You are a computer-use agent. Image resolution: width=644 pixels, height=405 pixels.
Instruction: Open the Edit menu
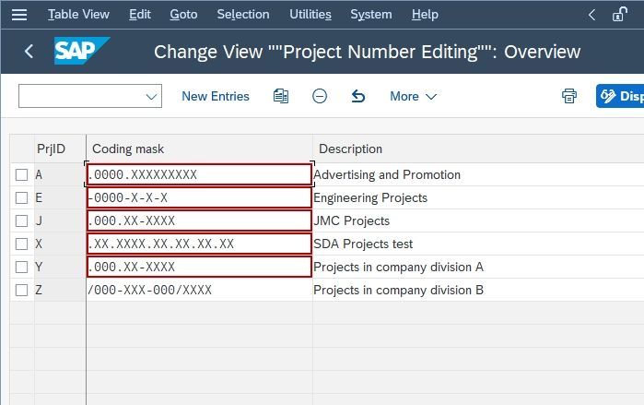(140, 15)
